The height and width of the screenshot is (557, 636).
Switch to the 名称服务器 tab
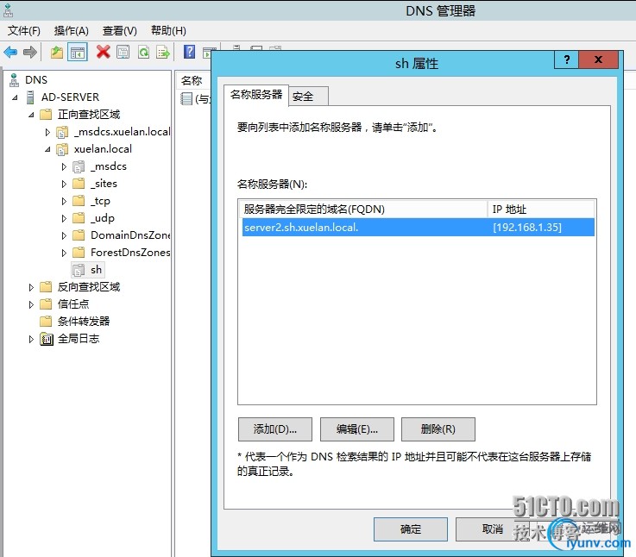tap(256, 95)
